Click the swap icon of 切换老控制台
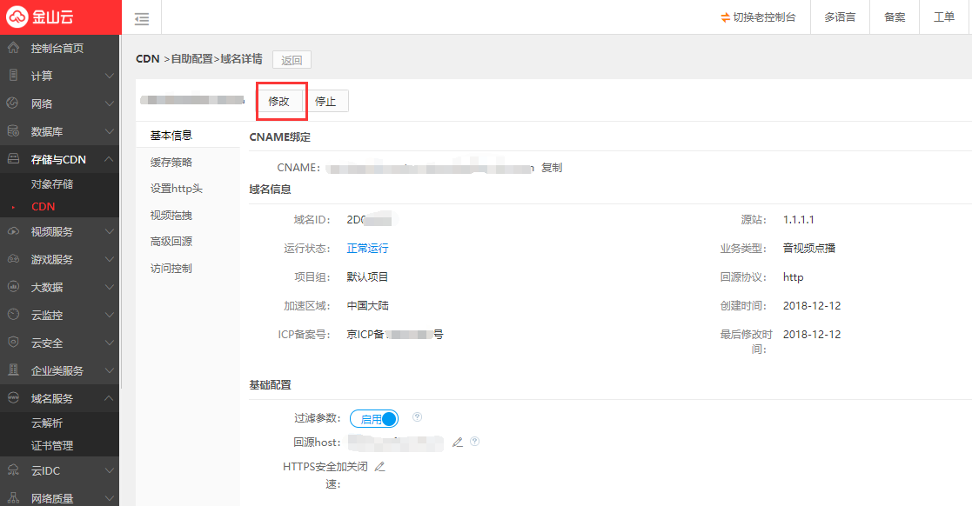972x506 pixels. 725,18
